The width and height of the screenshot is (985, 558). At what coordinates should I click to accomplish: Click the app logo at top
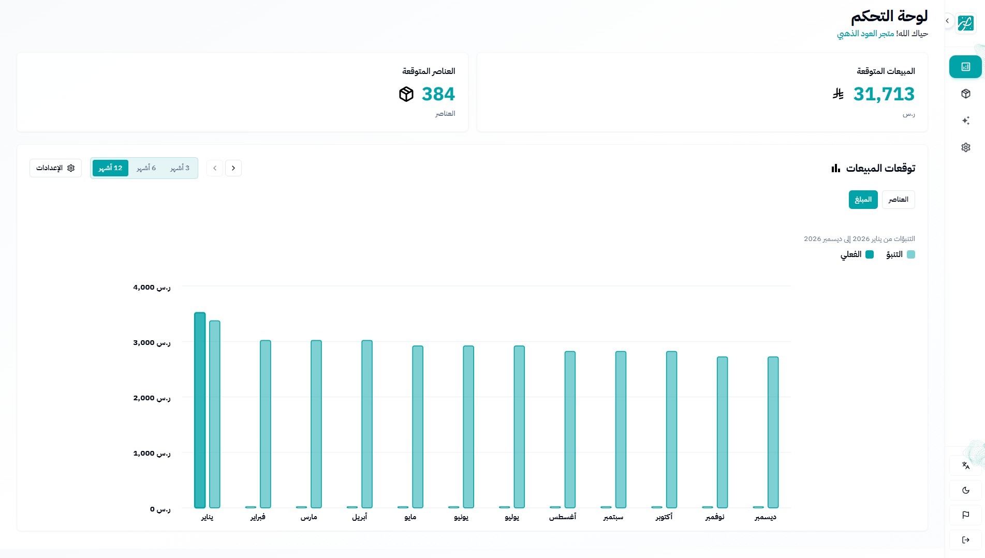(x=965, y=23)
